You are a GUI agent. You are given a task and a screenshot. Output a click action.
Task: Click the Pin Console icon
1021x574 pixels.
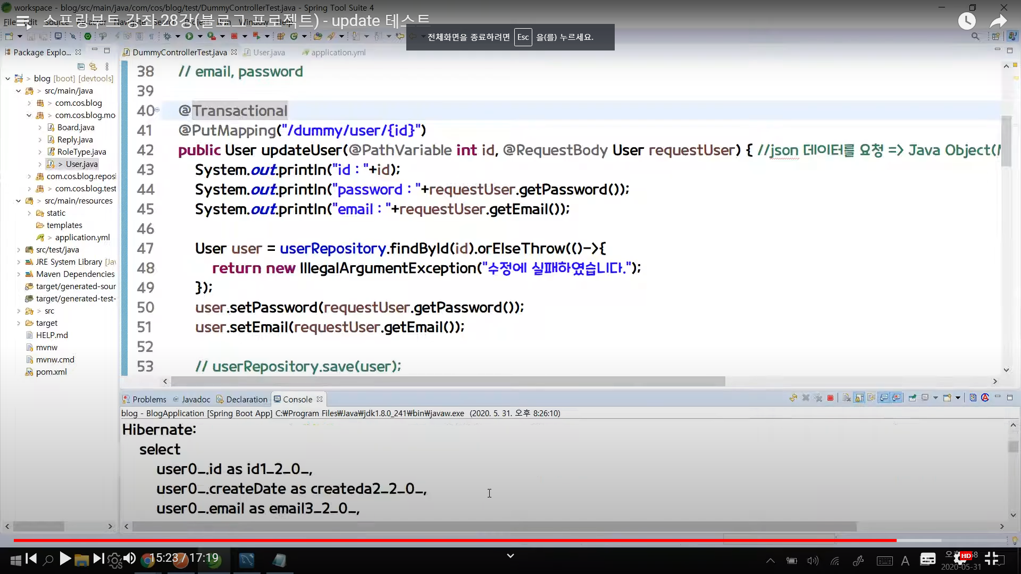click(x=913, y=398)
